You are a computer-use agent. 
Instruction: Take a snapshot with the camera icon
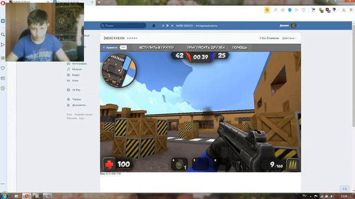pyautogui.click(x=283, y=10)
